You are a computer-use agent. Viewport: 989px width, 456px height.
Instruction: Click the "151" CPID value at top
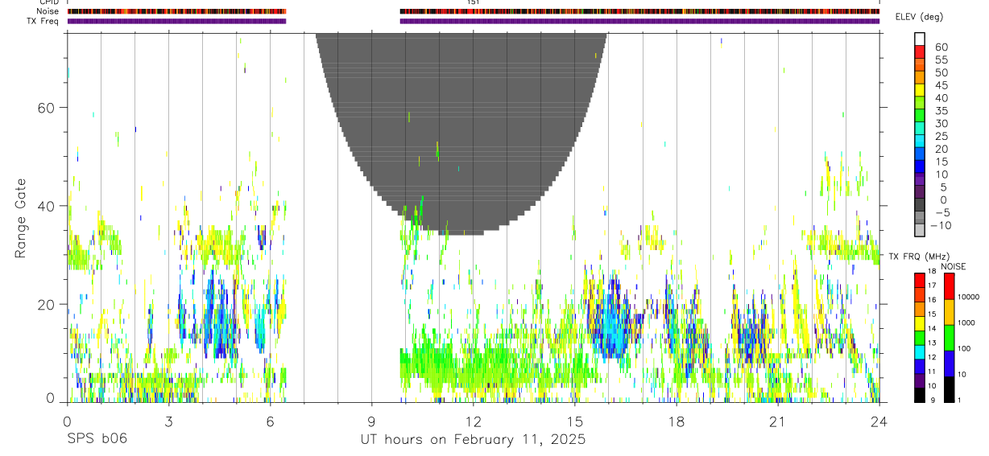click(474, 2)
